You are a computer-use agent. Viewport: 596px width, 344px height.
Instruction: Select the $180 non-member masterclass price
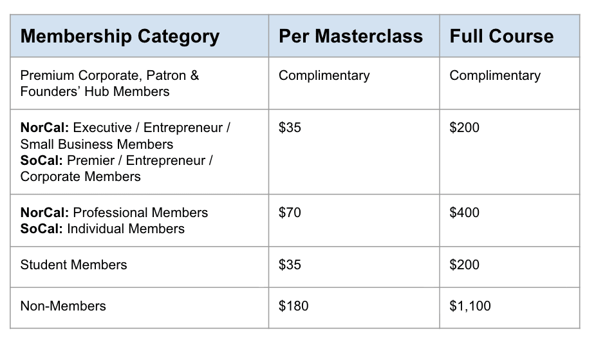pyautogui.click(x=293, y=306)
